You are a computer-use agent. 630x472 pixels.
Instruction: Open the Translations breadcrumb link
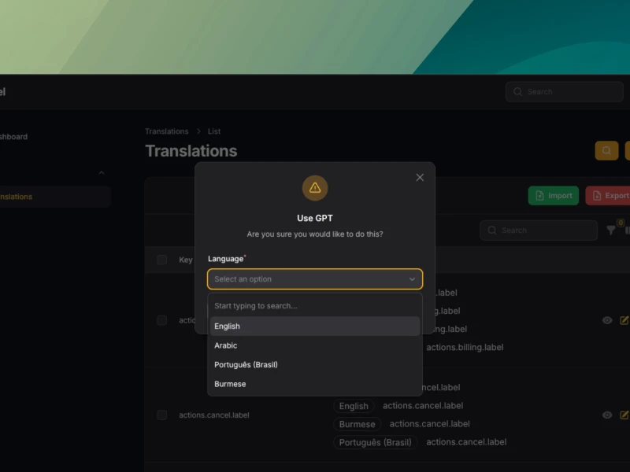tap(166, 131)
